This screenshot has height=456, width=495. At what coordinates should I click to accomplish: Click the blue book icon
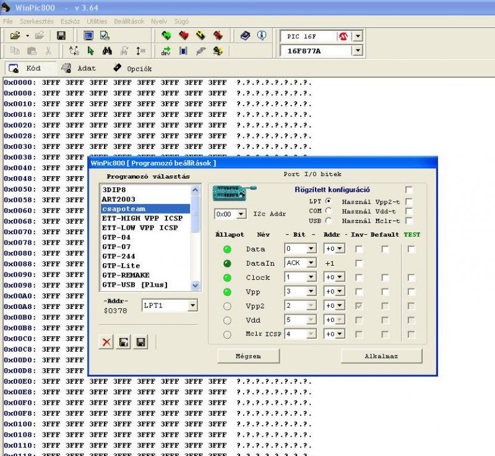click(x=245, y=35)
